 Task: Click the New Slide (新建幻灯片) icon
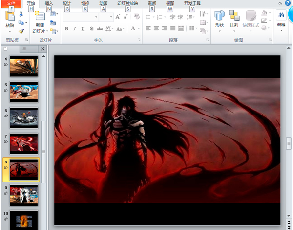pyautogui.click(x=40, y=16)
